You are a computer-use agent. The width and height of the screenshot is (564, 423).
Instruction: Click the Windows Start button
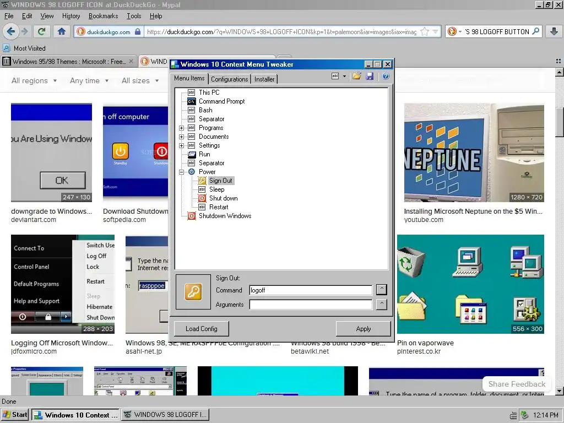coord(15,415)
